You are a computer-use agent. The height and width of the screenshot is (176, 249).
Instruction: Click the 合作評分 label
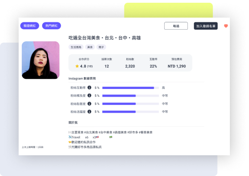pyautogui.click(x=84, y=59)
